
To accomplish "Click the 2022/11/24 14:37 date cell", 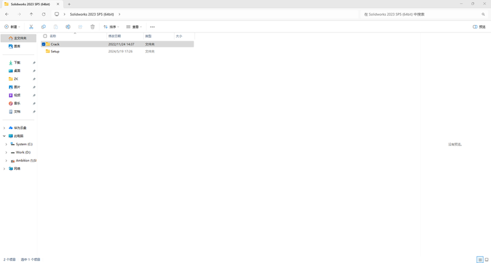I will 121,44.
